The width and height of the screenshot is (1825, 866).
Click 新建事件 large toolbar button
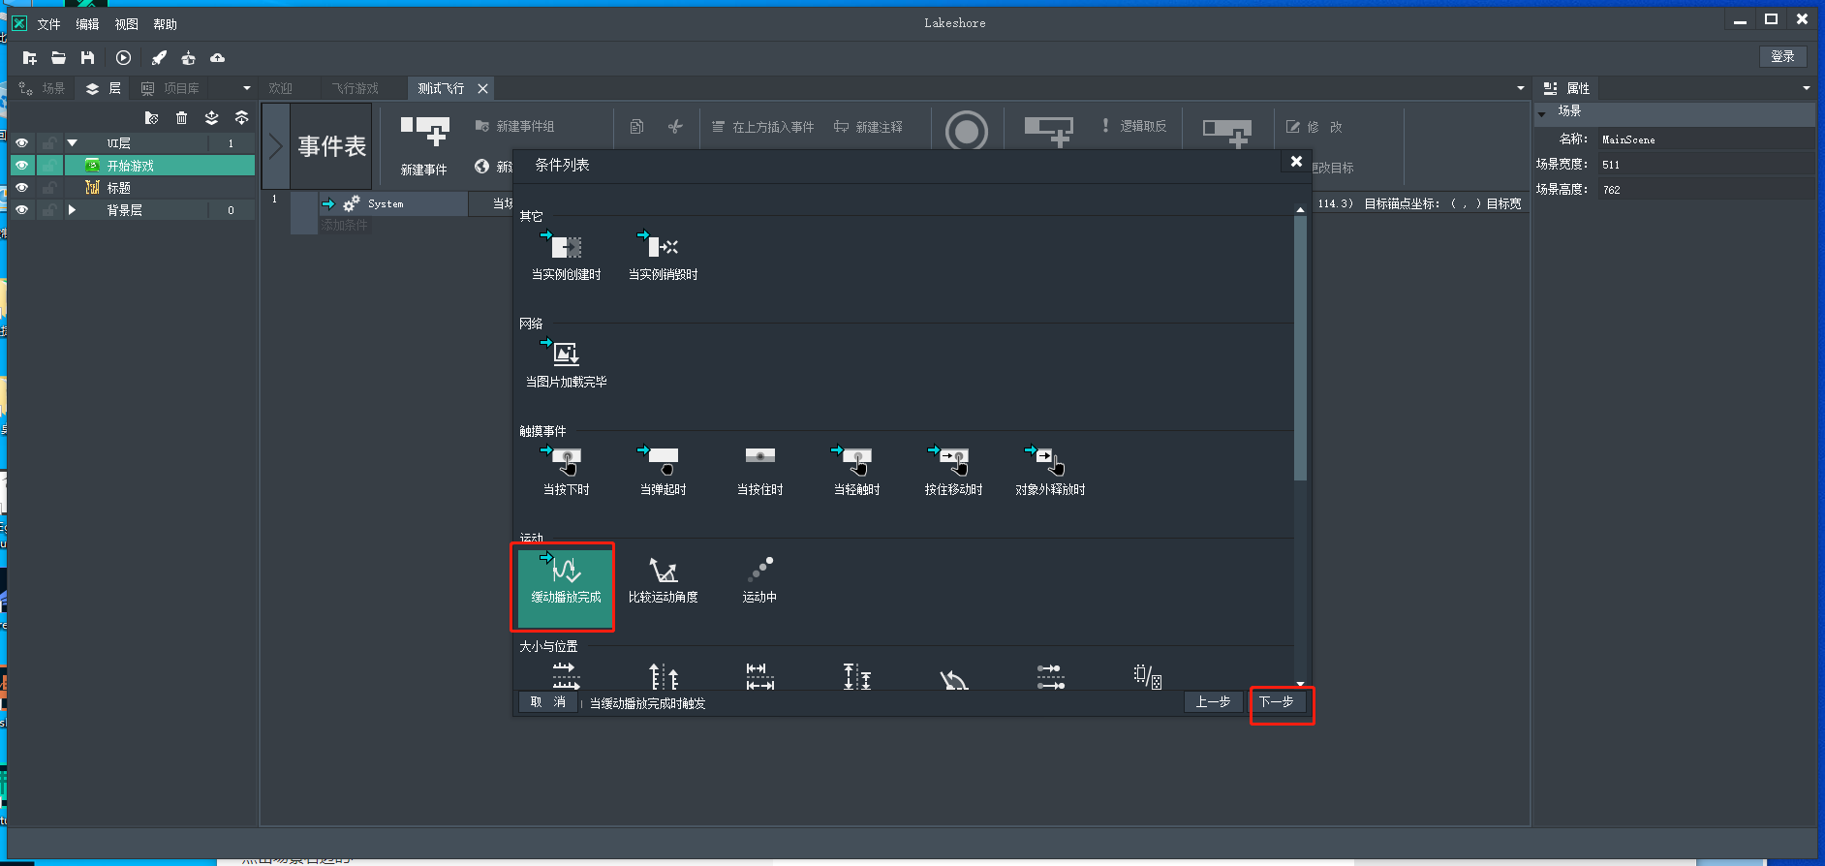[x=424, y=145]
